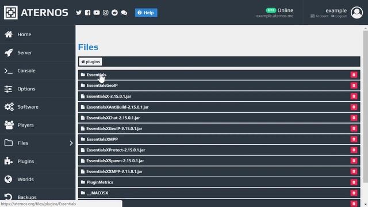Open the Server page in sidebar

coord(37,52)
